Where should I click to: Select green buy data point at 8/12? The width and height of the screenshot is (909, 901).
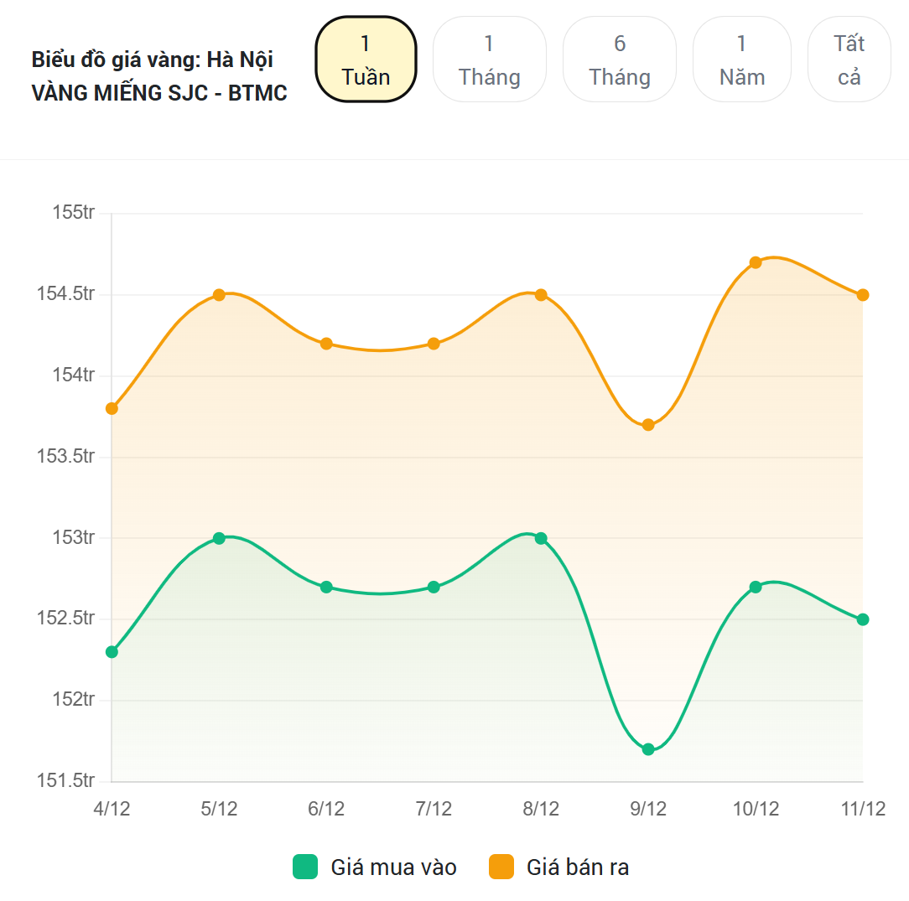tap(541, 538)
